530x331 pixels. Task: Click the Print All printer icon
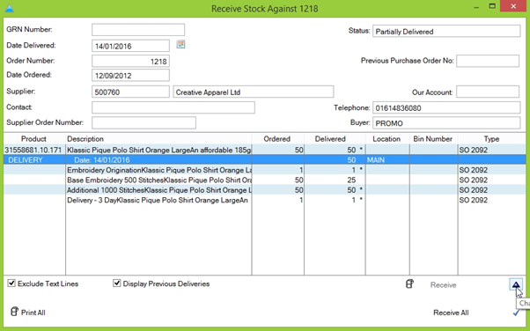tap(14, 312)
